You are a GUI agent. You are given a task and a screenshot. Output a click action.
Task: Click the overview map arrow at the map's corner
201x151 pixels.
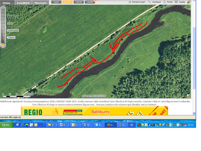[188, 96]
